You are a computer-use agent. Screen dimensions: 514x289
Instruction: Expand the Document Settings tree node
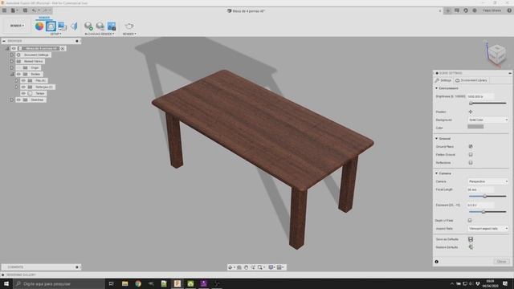[x=12, y=55]
